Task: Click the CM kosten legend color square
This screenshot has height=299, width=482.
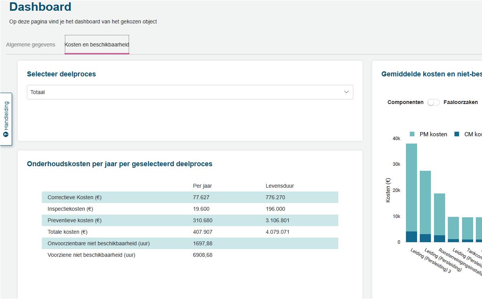Action: [x=457, y=134]
